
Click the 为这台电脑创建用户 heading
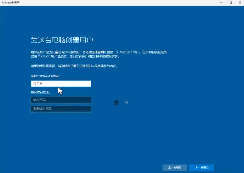pyautogui.click(x=64, y=40)
